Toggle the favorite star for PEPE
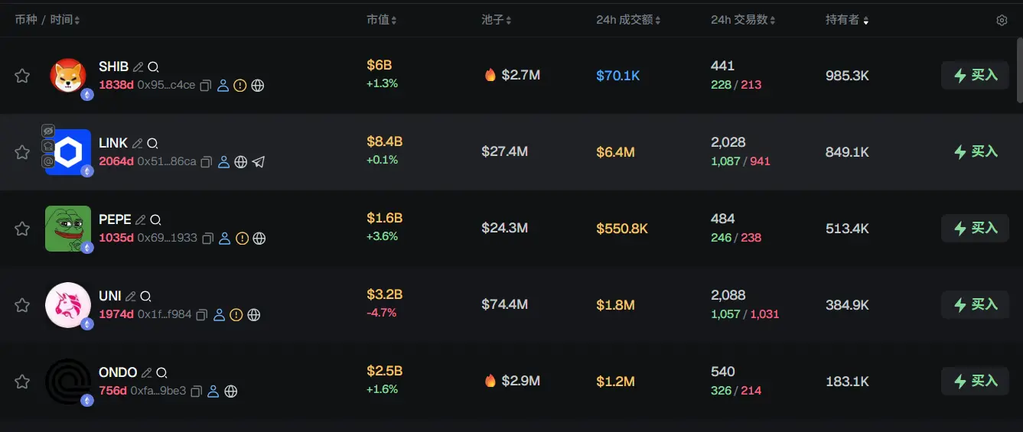The image size is (1023, 432). [x=22, y=229]
